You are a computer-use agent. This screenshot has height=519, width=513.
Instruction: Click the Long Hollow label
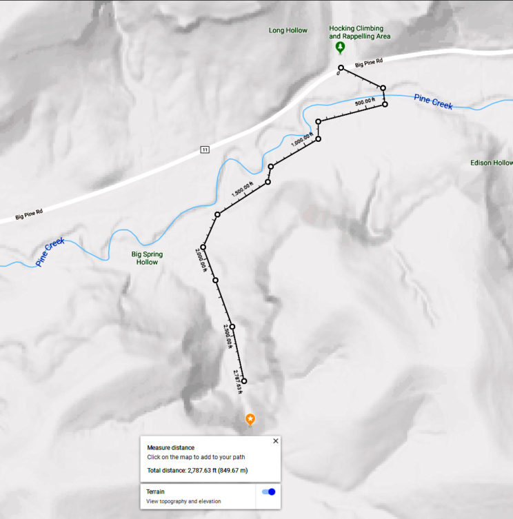[x=288, y=30]
